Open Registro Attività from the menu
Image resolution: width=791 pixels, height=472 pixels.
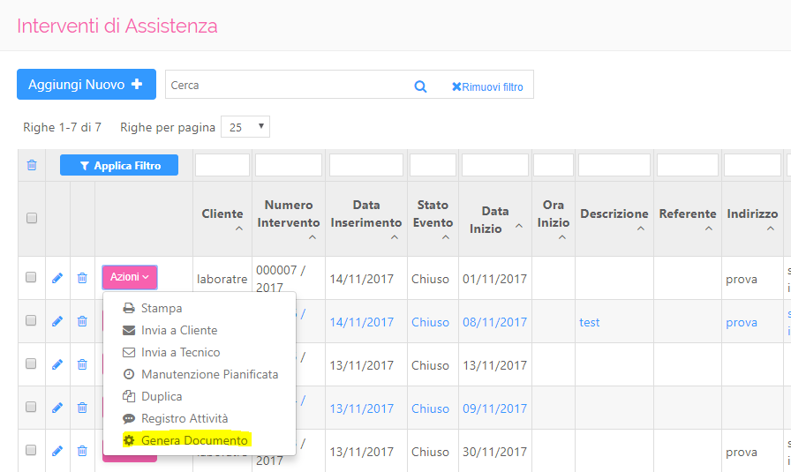point(175,418)
